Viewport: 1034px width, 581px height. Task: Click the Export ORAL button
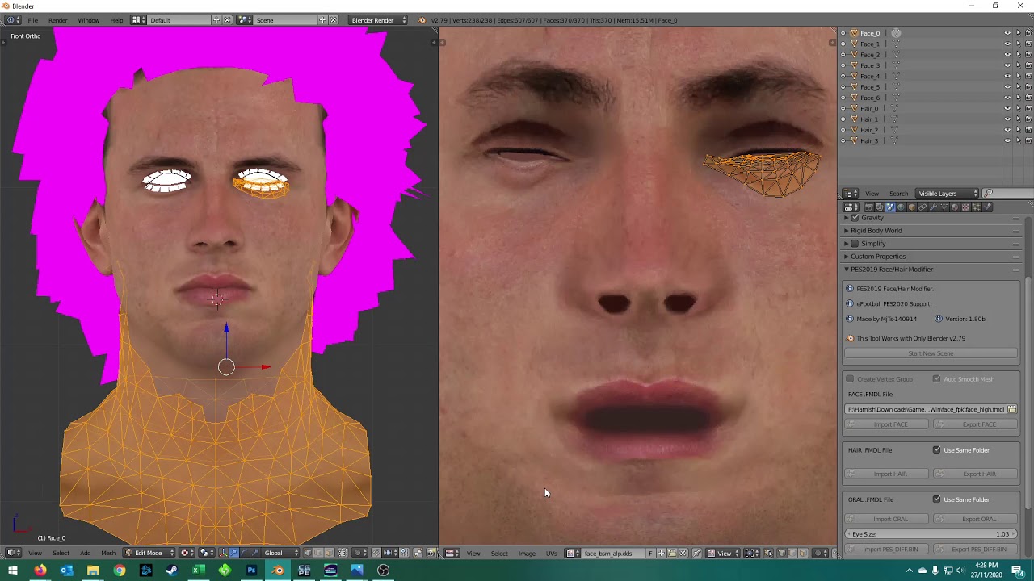974,519
